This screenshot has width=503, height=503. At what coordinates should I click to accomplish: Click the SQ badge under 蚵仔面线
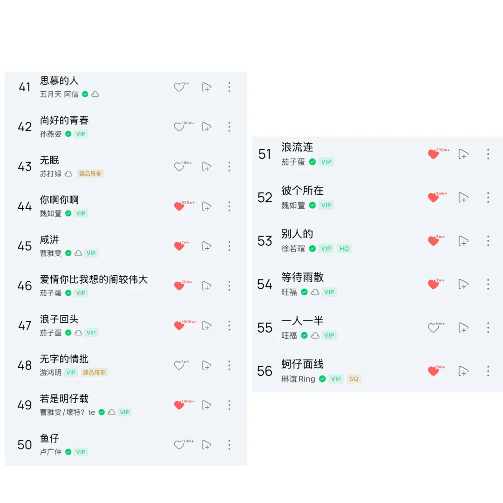354,379
